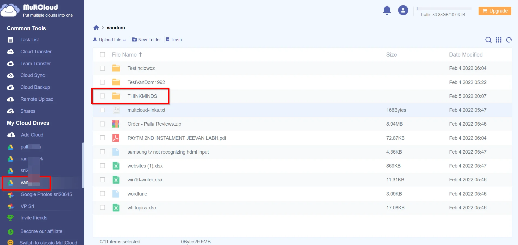The height and width of the screenshot is (245, 518).
Task: Open file multcloud-links.txt
Action: coord(146,110)
